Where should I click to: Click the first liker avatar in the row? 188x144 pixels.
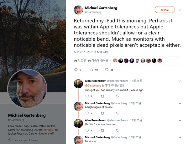(x=115, y=61)
